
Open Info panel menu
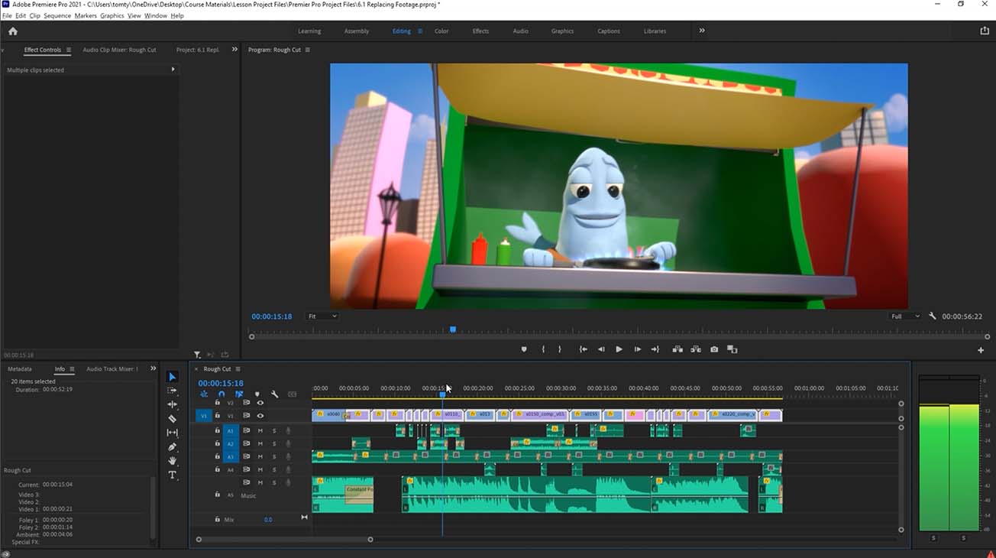tap(72, 369)
